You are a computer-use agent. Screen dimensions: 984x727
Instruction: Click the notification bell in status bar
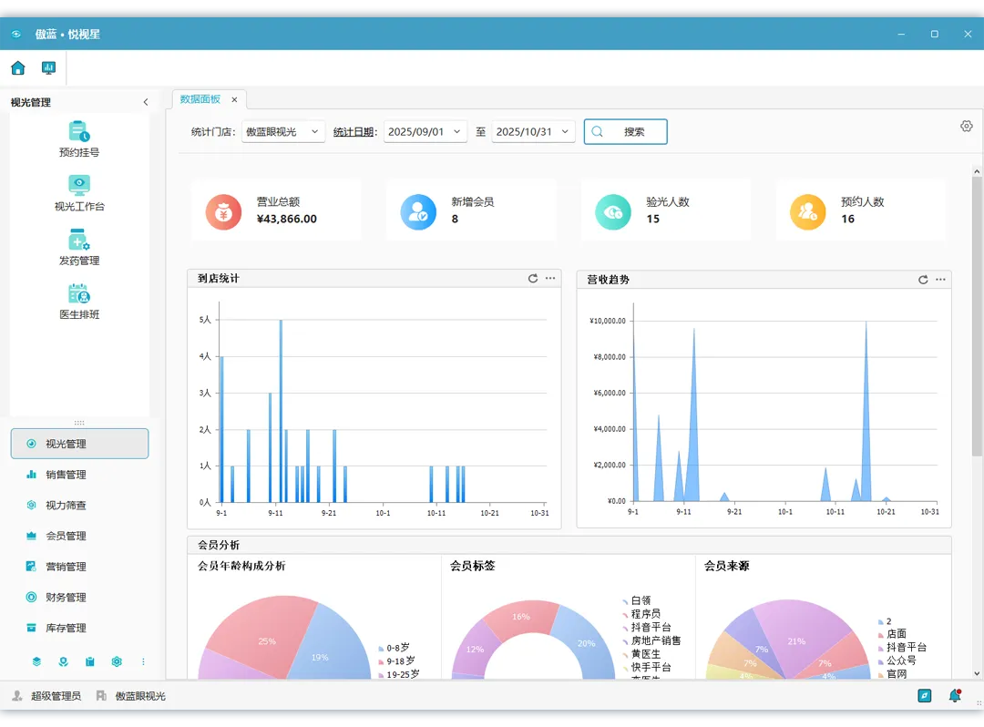(x=955, y=696)
